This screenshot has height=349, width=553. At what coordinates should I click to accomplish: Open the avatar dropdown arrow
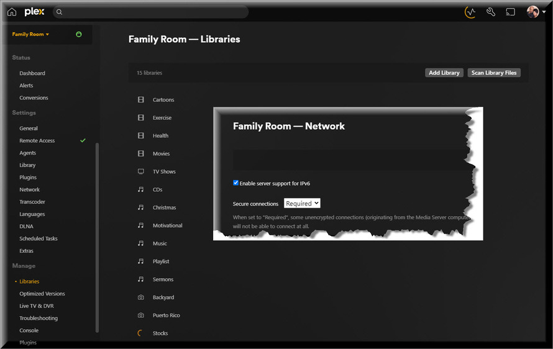(x=544, y=12)
